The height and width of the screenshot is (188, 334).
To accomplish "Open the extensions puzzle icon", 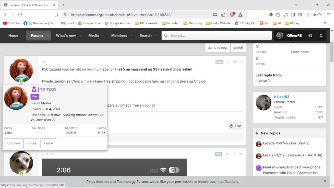I will click(278, 15).
